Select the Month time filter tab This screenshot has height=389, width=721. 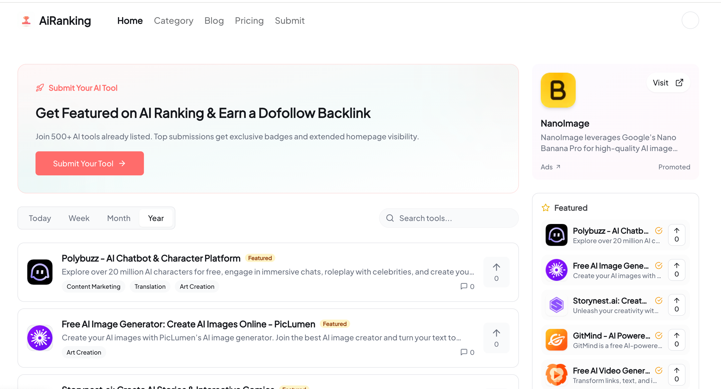119,218
